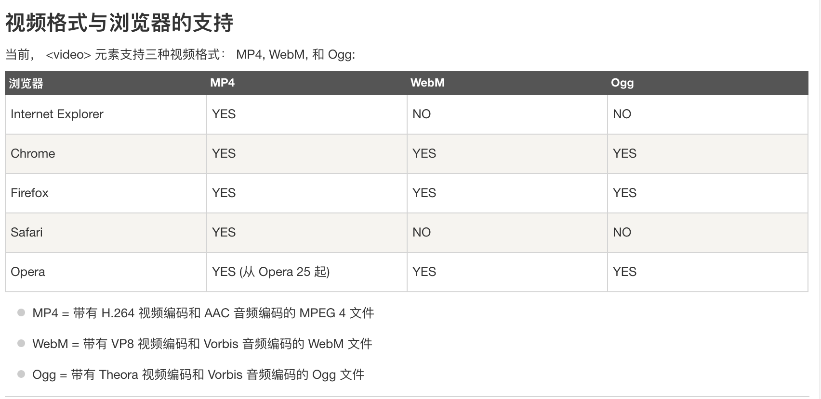Click Chrome's WebM "YES" cell
The image size is (821, 399).
coord(424,153)
